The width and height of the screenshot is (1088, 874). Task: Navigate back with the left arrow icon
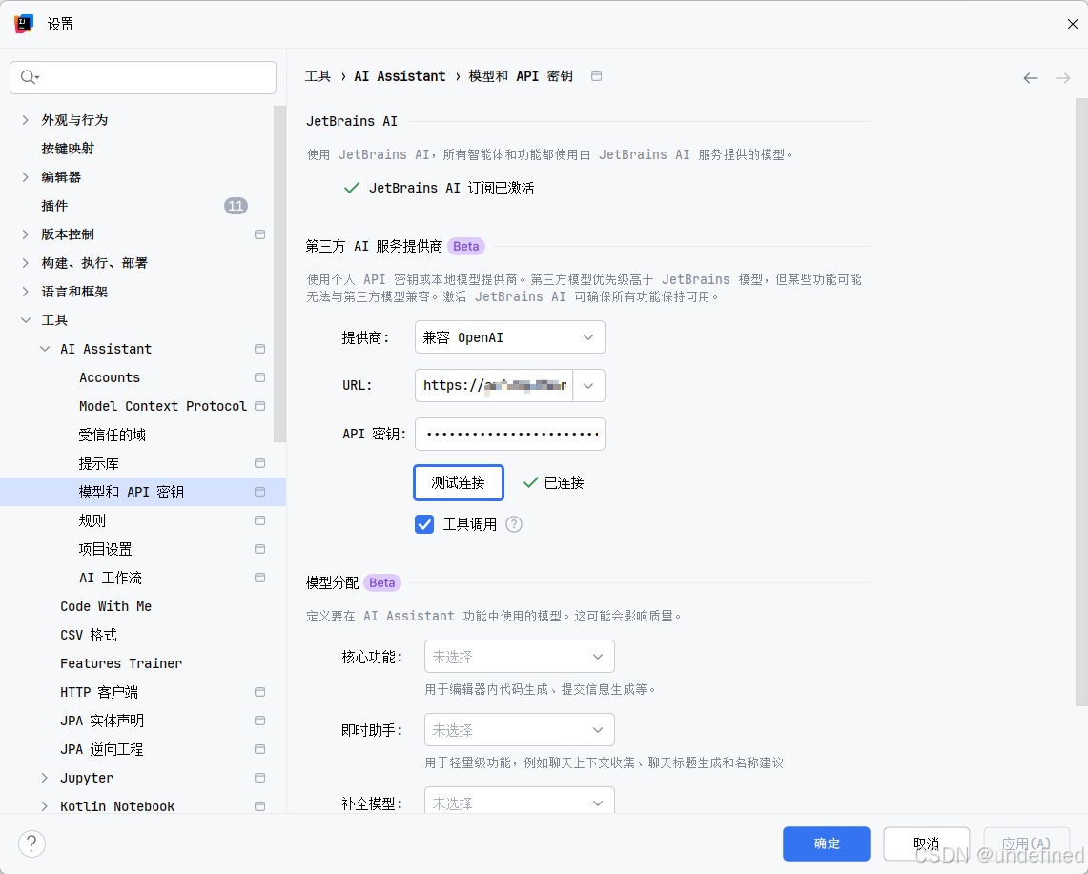(x=1031, y=78)
